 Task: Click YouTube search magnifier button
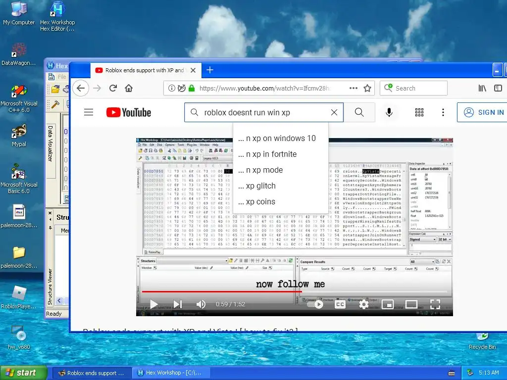[x=359, y=112]
